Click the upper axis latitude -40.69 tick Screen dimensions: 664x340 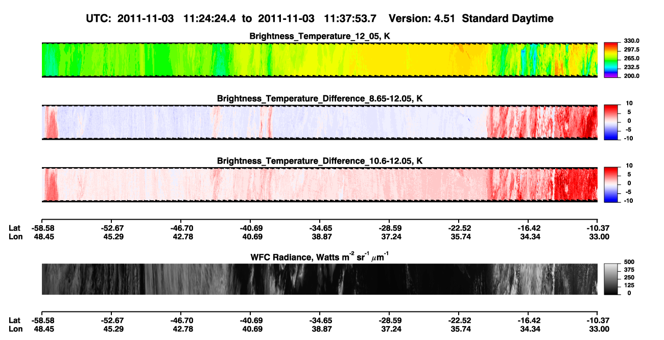click(x=250, y=228)
